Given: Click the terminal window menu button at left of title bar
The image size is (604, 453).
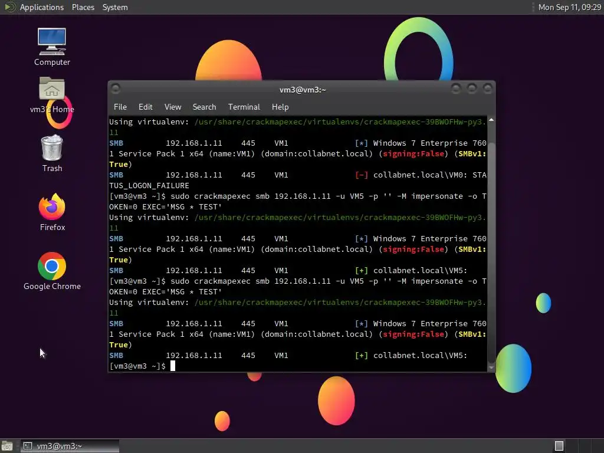Looking at the screenshot, I should coord(116,89).
